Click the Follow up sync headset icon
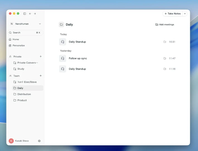Screen dimensions: 198x151 (63, 58)
